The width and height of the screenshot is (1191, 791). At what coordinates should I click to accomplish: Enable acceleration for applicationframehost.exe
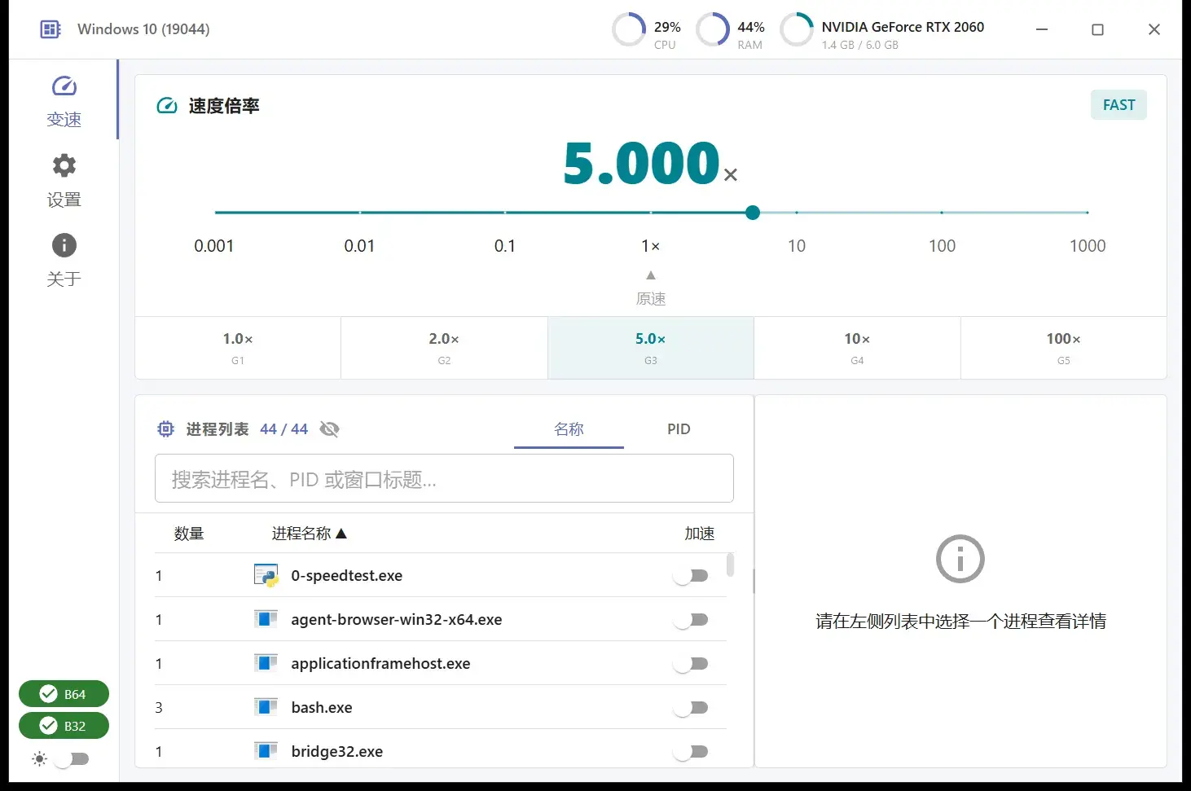click(x=691, y=664)
